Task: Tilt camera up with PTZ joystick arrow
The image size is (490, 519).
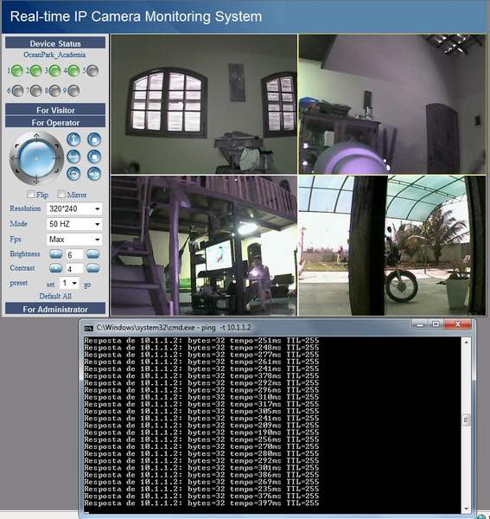Action: (x=36, y=136)
